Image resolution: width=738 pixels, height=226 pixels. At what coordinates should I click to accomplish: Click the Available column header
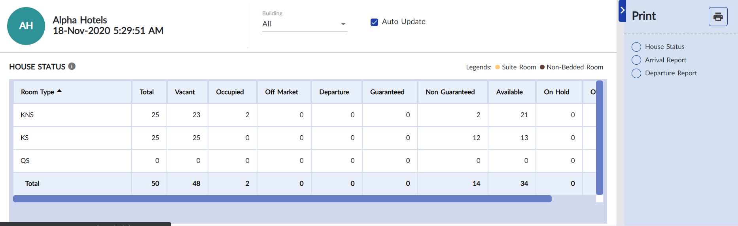tap(509, 92)
